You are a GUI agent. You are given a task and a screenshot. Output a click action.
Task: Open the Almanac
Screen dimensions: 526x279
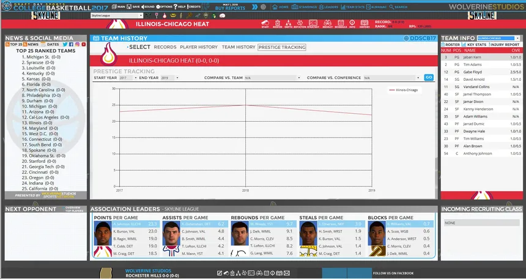[377, 7]
